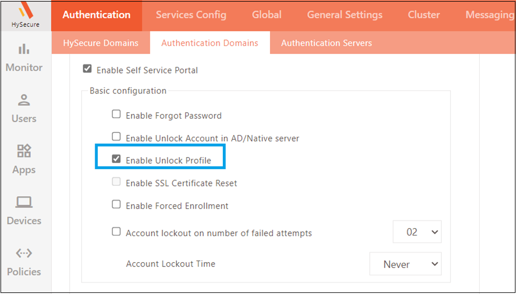The width and height of the screenshot is (516, 294).
Task: Click the HySecure logo icon
Action: tap(25, 10)
